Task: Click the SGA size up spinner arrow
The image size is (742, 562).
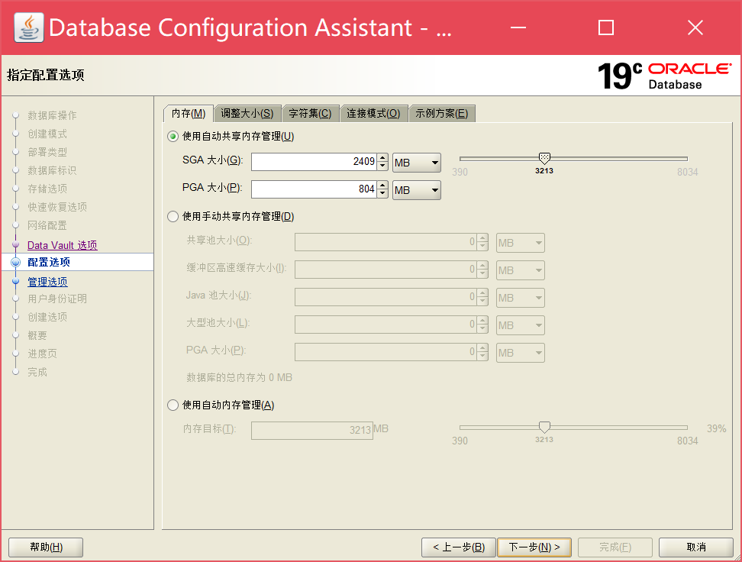Action: click(x=382, y=157)
